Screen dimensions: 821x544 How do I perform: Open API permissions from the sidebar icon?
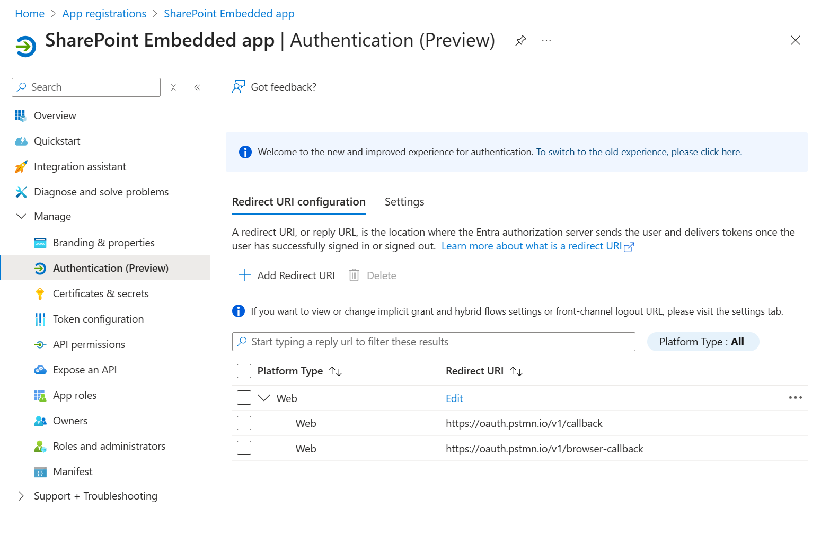tap(40, 344)
